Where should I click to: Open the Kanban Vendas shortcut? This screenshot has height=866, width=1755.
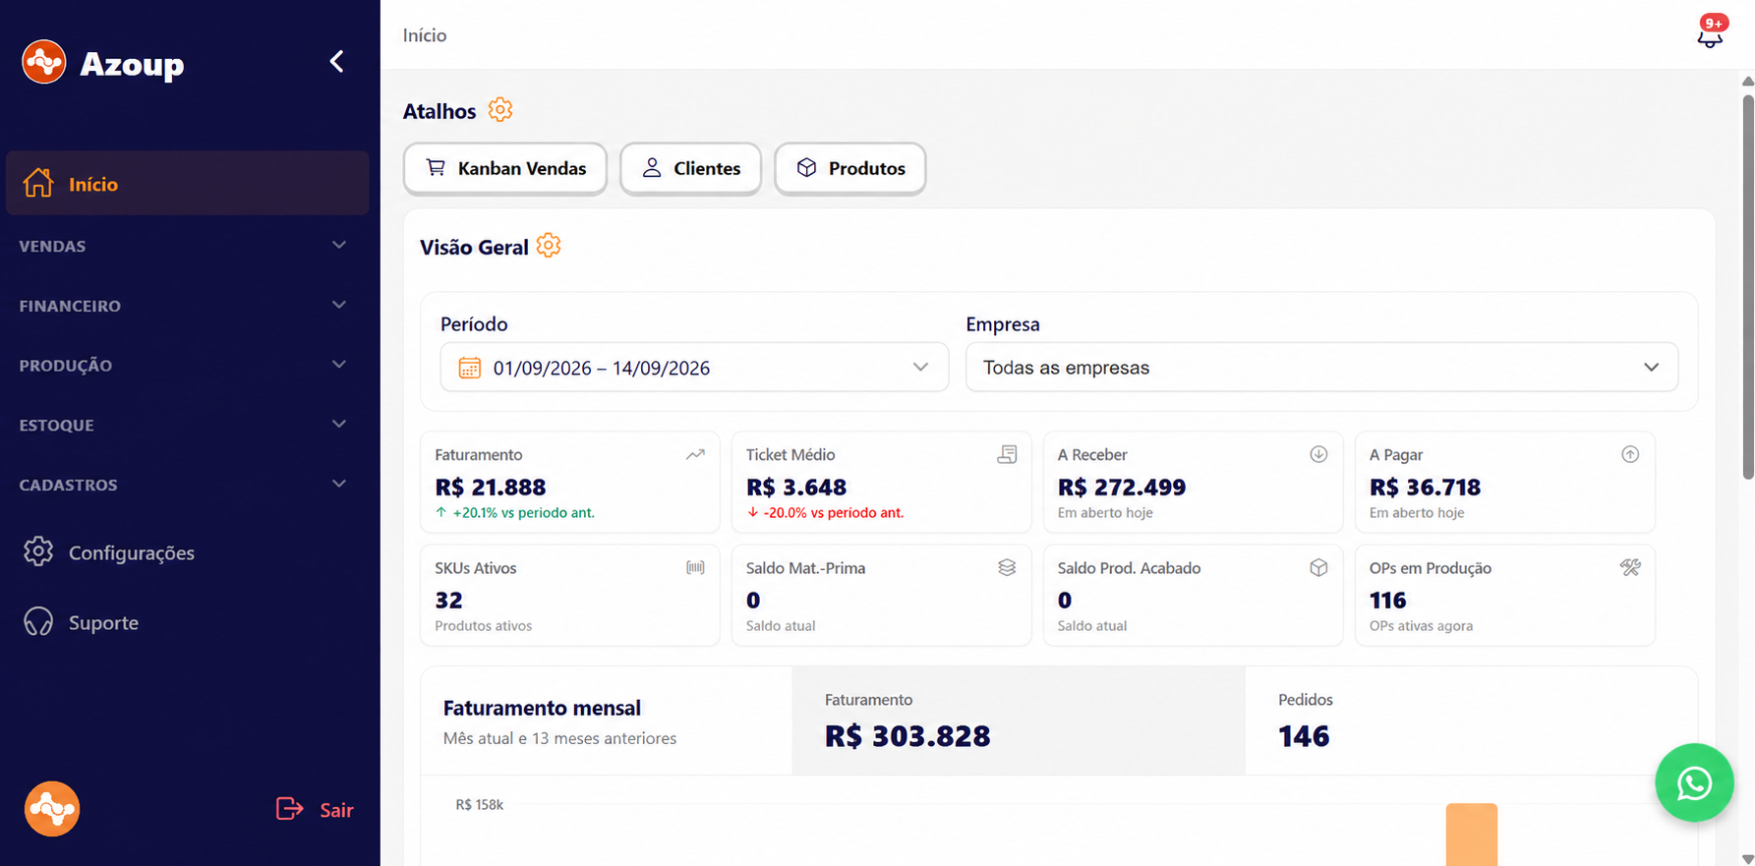(505, 168)
